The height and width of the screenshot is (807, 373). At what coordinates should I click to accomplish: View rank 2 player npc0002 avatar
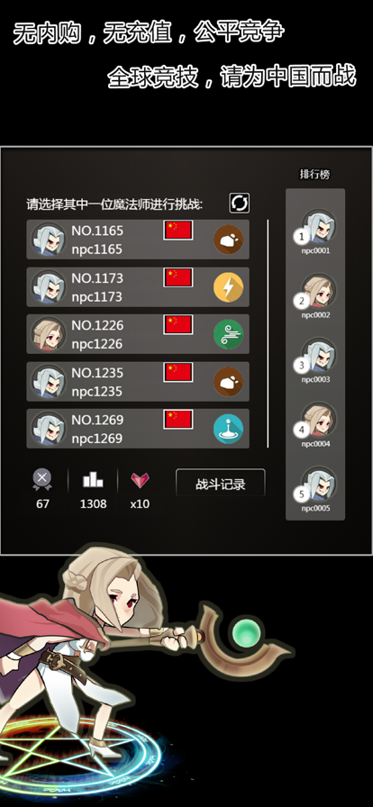click(x=318, y=291)
